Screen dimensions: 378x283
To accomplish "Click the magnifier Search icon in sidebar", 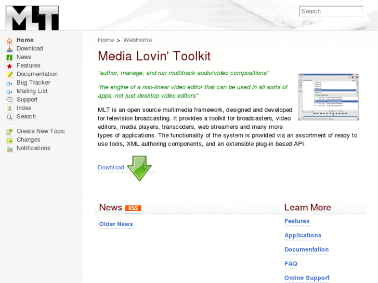I will 9,117.
